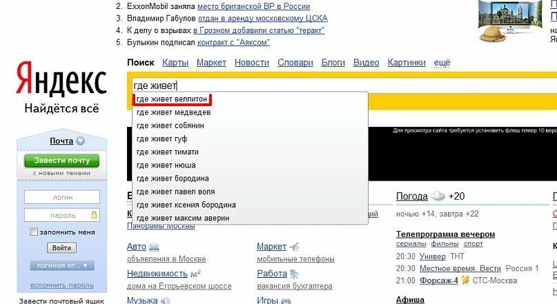Open the Почта link
Screen dimensions: 557x304
[x=61, y=141]
